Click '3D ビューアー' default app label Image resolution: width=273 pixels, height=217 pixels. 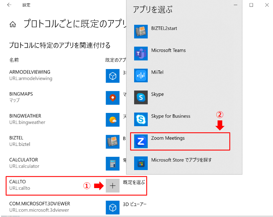135,204
